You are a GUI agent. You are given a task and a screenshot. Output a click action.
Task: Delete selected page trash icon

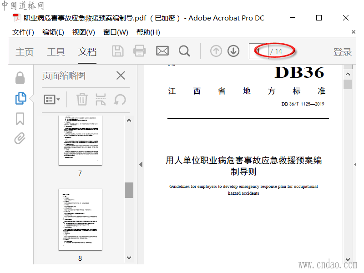[x=82, y=99]
